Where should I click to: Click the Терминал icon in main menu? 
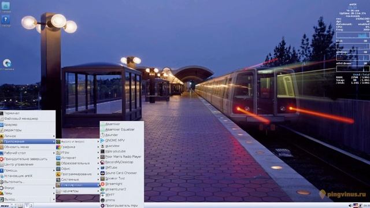coord(1,113)
